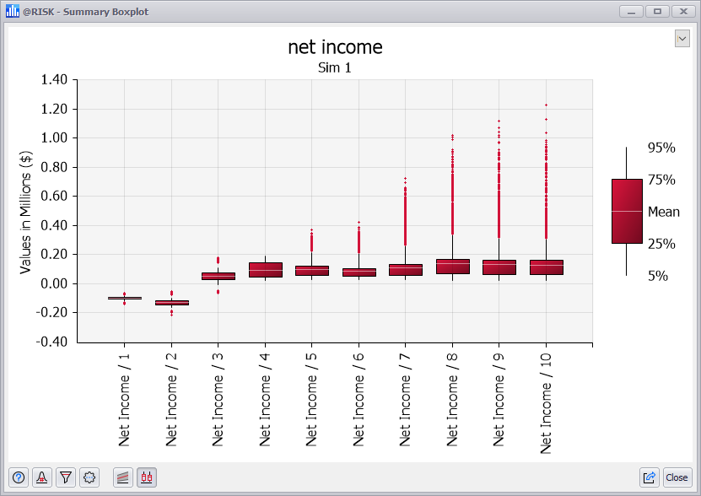Expand the dropdown arrow at top right
The height and width of the screenshot is (496, 701).
coord(682,39)
